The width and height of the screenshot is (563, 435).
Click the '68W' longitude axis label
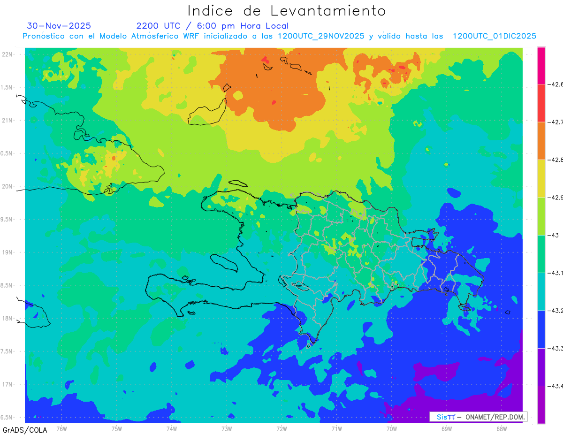[502, 428]
